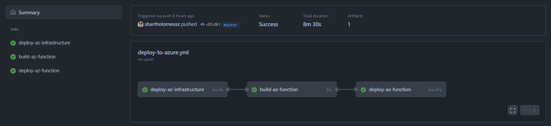
Task: Open the Artifacts count 1
Action: [x=349, y=24]
